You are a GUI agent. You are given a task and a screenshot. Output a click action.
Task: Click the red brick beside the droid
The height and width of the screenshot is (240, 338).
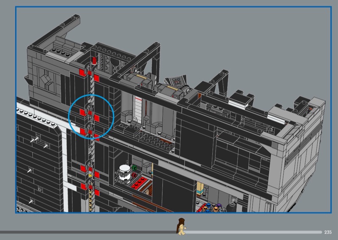139,182
